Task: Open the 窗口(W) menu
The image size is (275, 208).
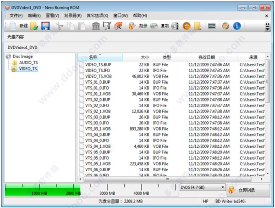Action: [121, 16]
